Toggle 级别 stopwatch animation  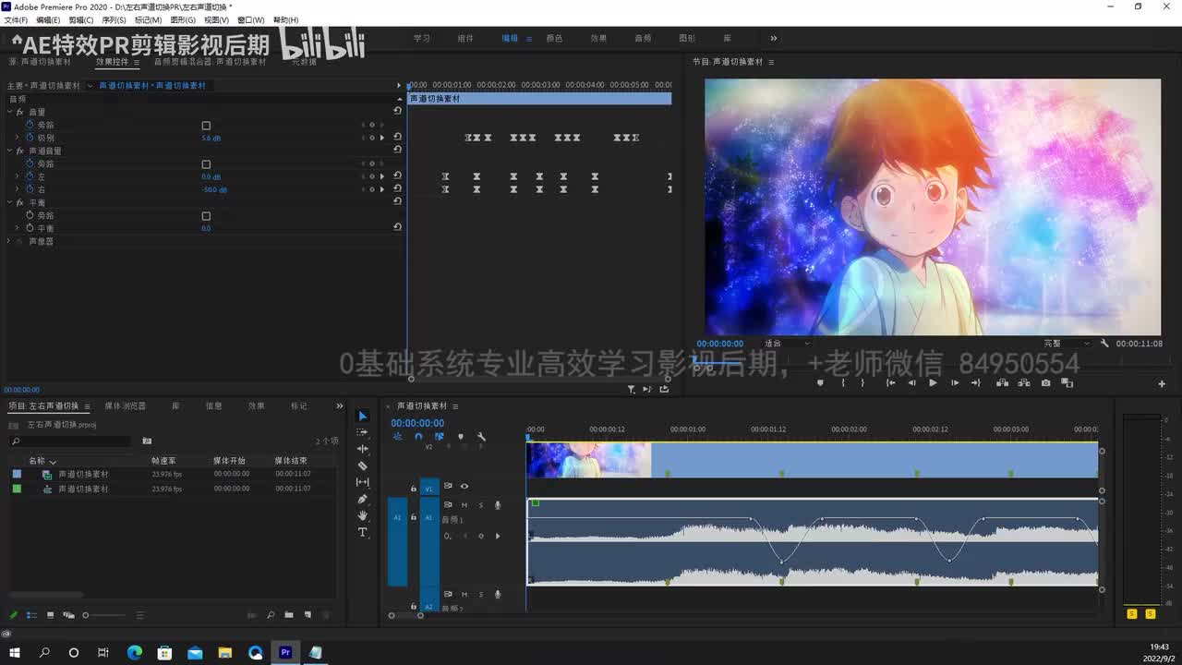(30, 138)
